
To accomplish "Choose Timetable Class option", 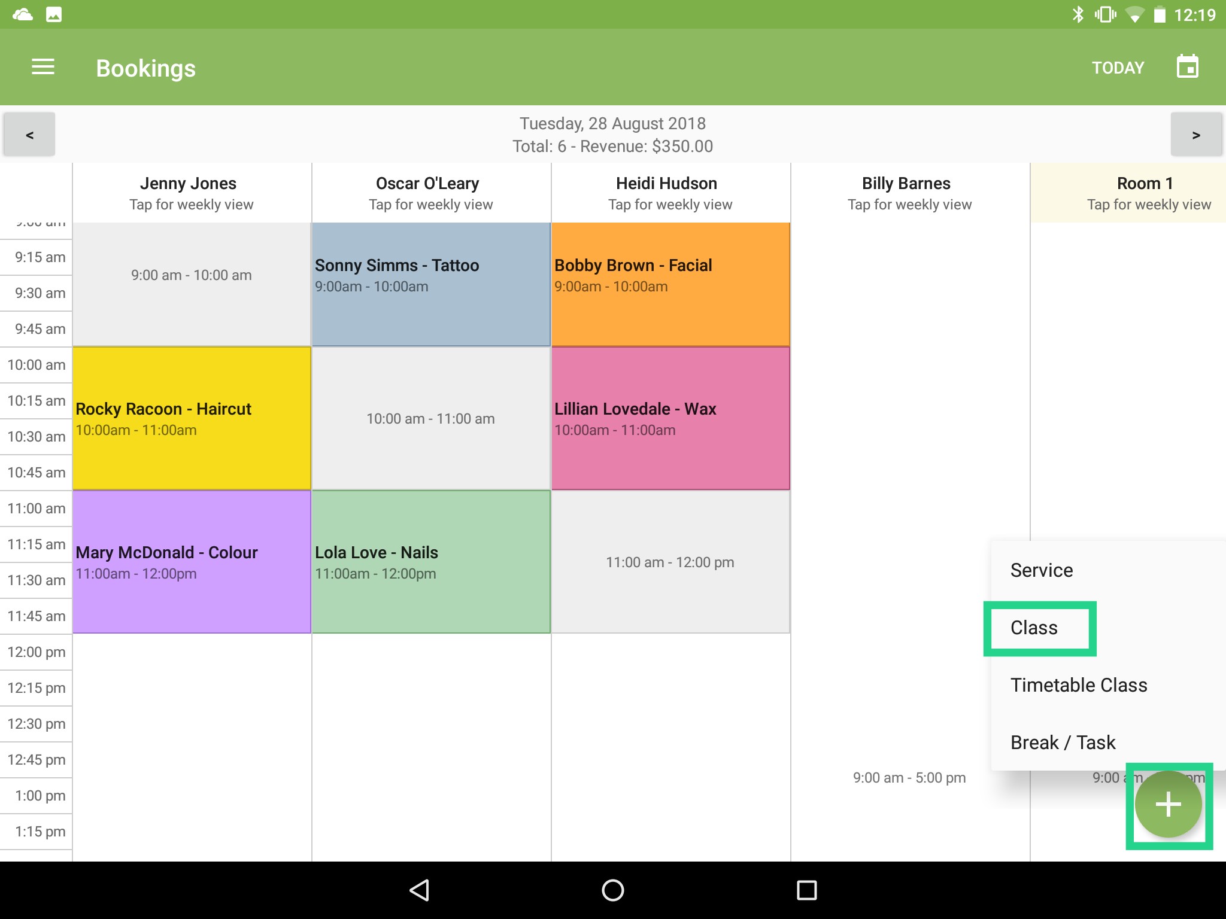I will (1079, 685).
